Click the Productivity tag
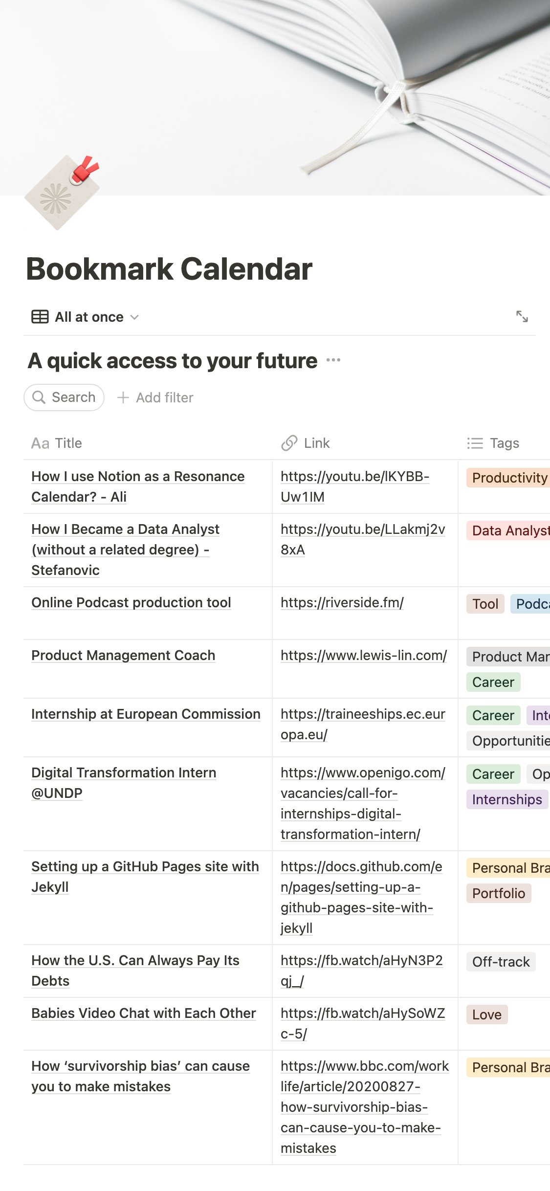The height and width of the screenshot is (1191, 550). tap(509, 478)
